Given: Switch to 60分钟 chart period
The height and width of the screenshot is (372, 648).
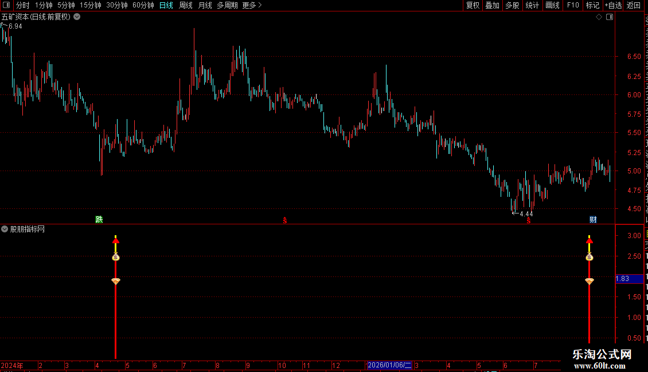Looking at the screenshot, I should point(143,5).
